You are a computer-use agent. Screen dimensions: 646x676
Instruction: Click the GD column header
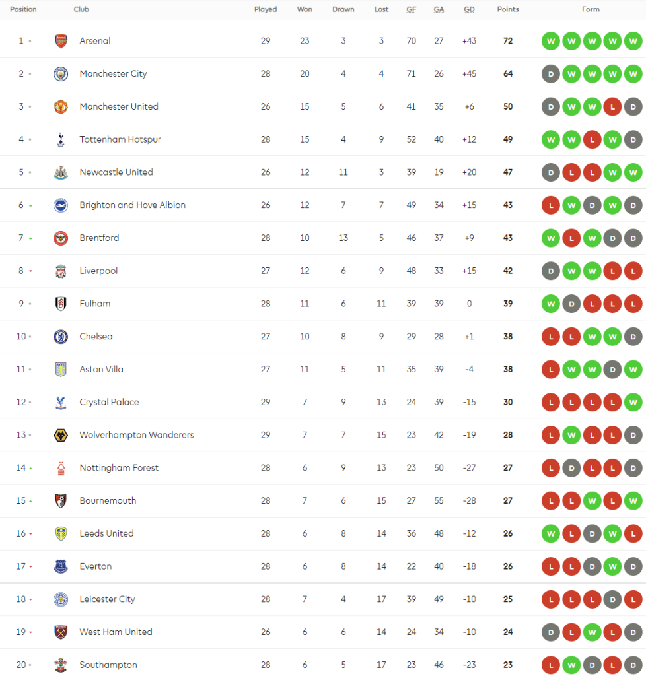tap(469, 9)
